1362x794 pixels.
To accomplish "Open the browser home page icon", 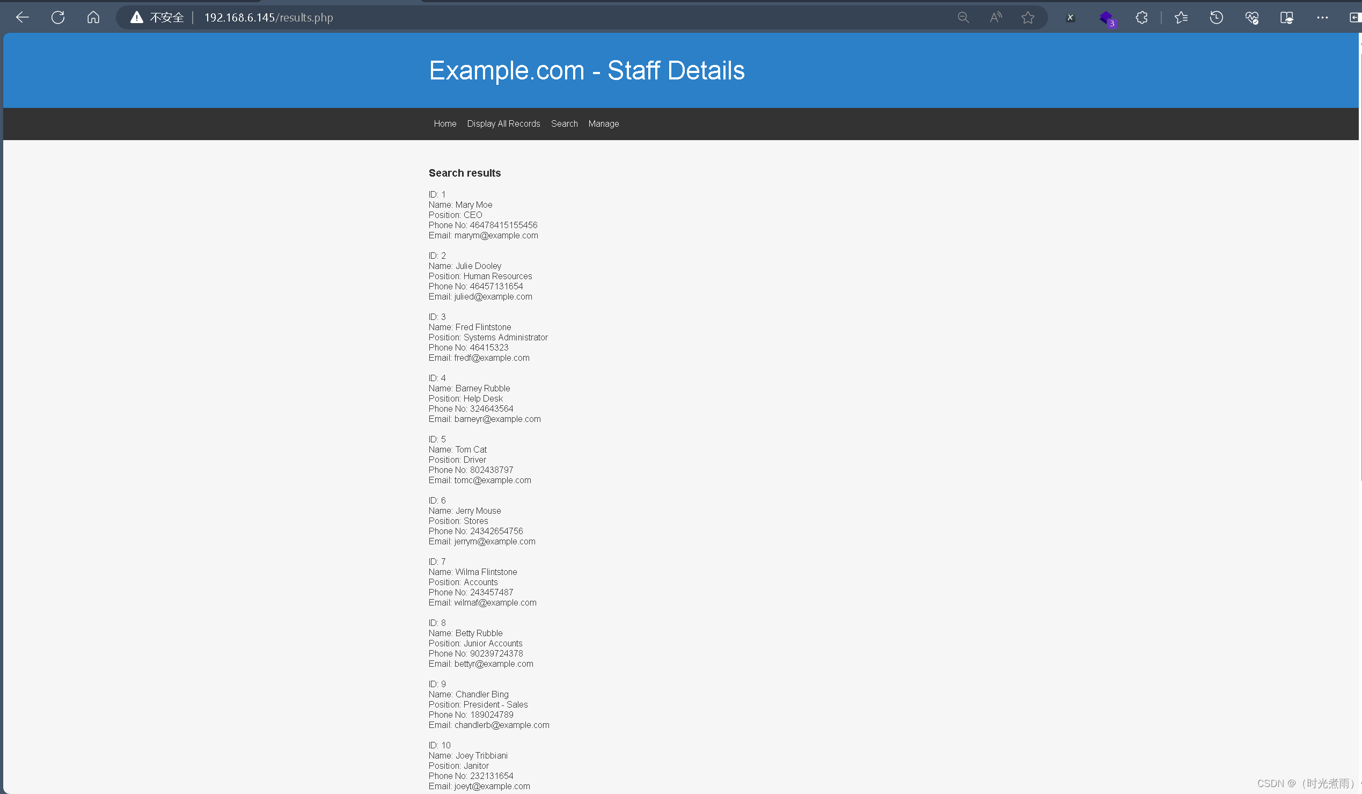I will point(93,17).
